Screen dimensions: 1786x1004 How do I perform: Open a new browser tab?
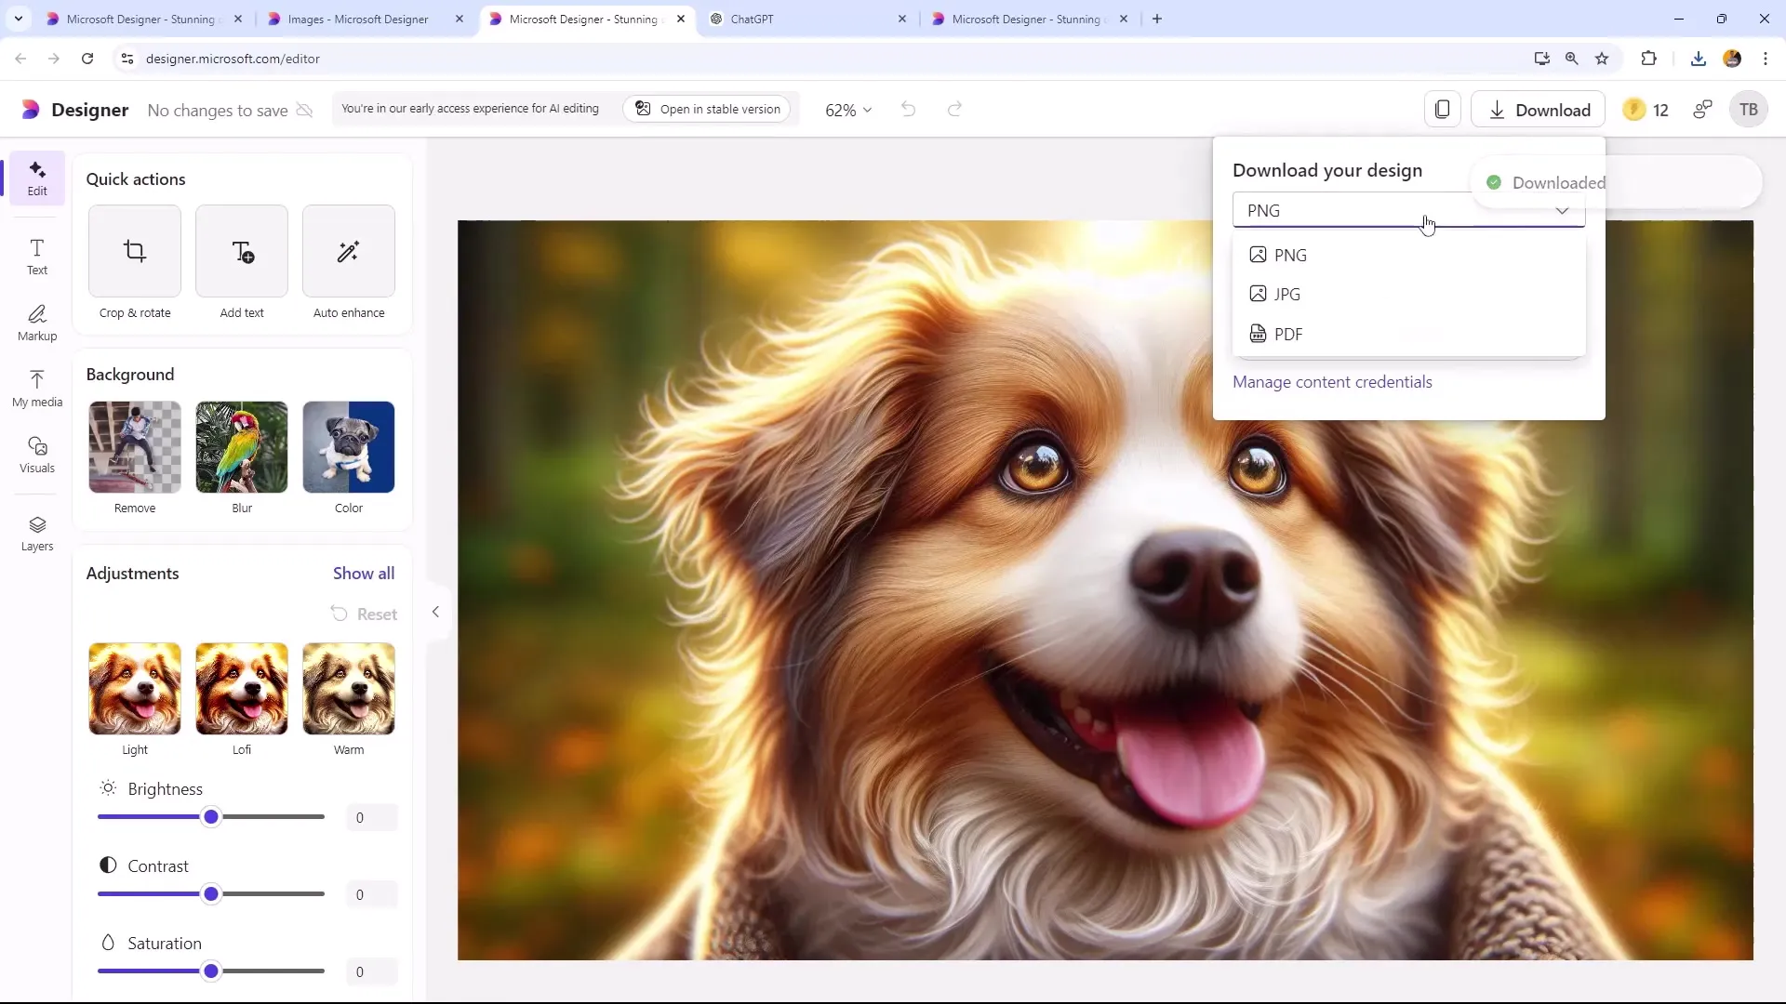(1157, 19)
